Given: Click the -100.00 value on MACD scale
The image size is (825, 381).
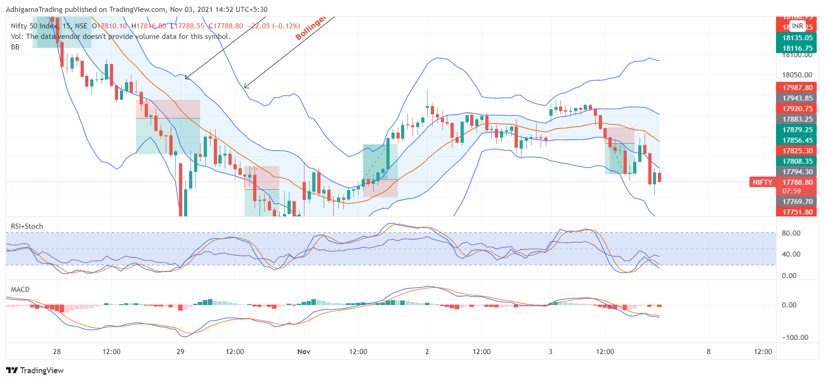Looking at the screenshot, I should pos(795,338).
